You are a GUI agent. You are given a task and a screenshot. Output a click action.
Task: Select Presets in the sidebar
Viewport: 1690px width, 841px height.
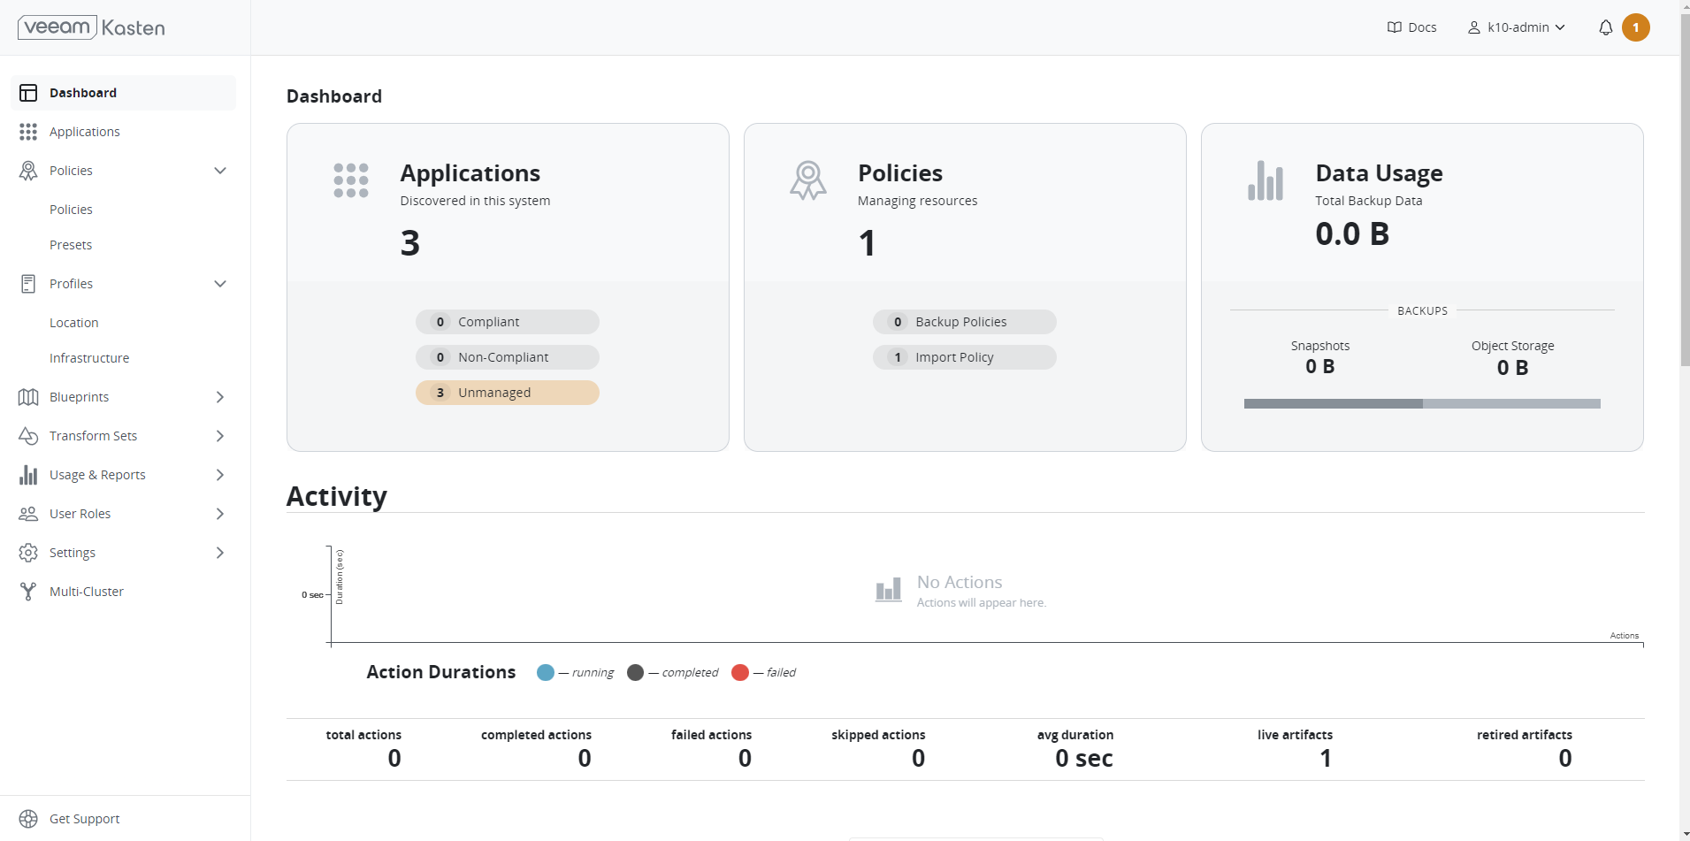(71, 245)
